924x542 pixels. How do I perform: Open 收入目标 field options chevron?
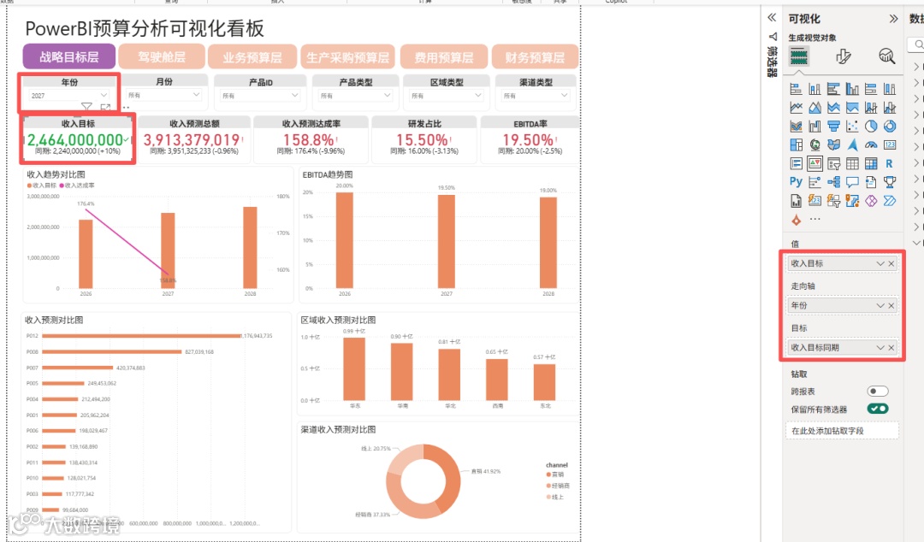pos(880,263)
